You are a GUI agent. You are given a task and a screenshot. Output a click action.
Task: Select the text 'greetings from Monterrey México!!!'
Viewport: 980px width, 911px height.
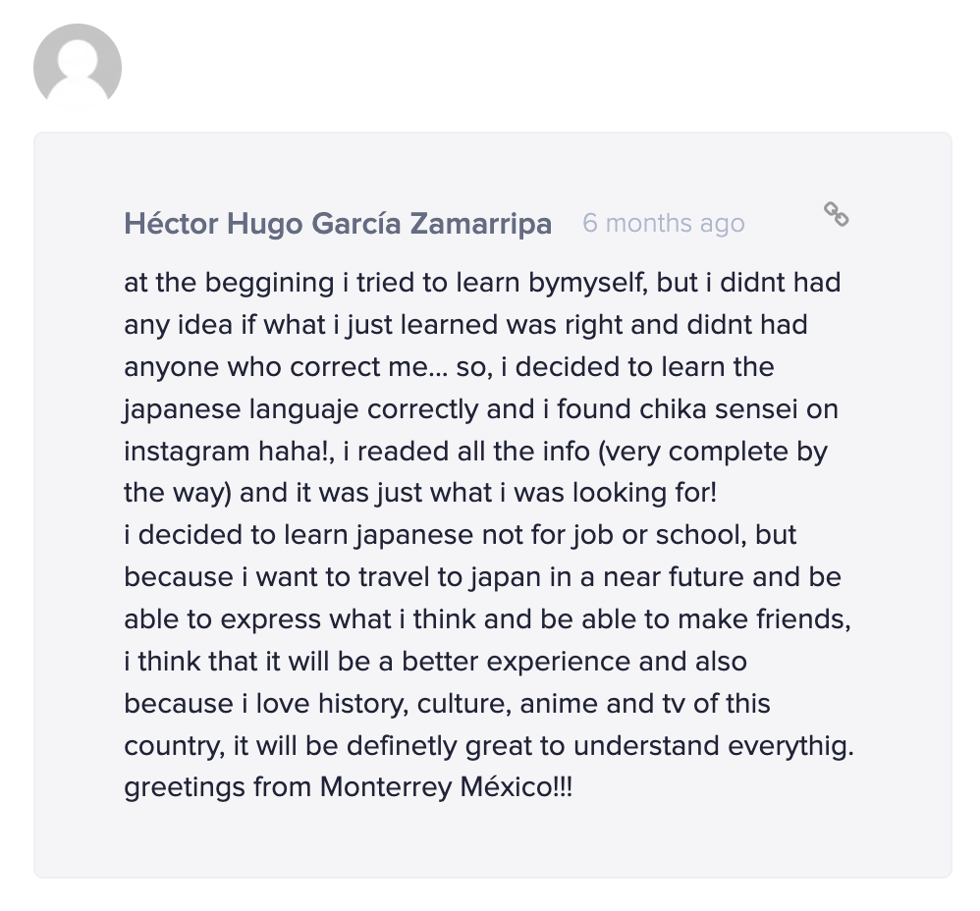(349, 786)
